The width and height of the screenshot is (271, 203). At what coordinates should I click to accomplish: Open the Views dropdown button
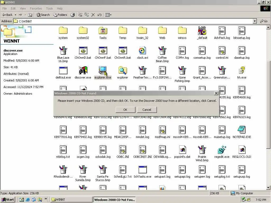click(108, 15)
